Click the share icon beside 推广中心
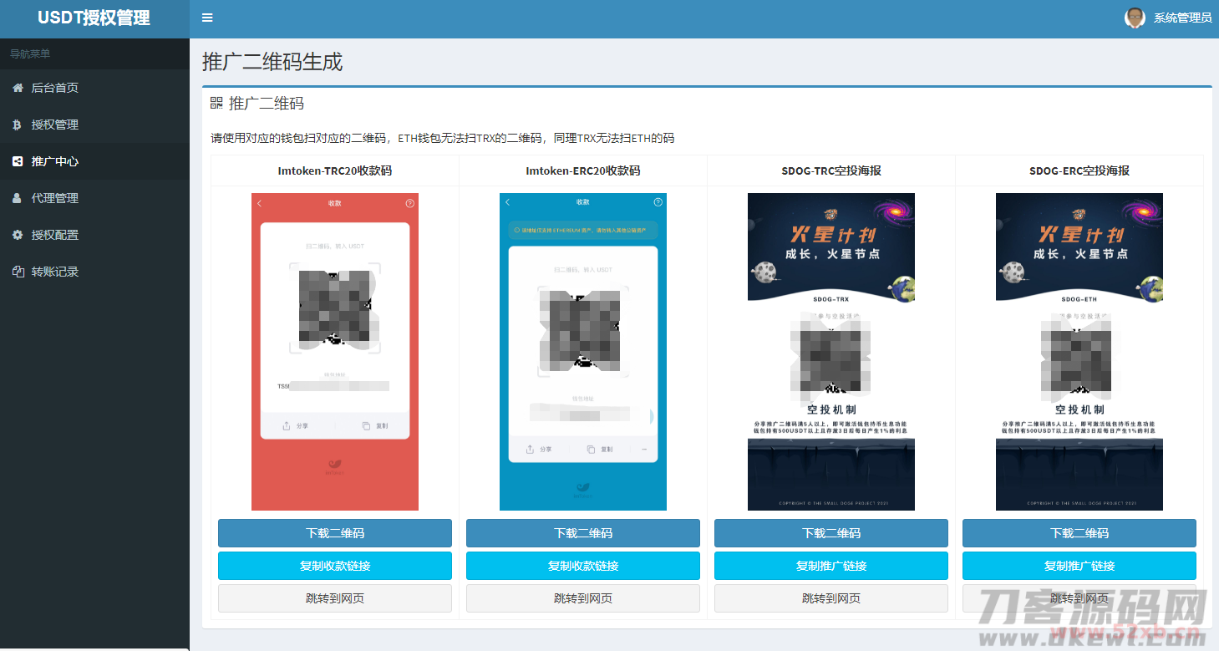This screenshot has width=1219, height=651. [x=18, y=160]
